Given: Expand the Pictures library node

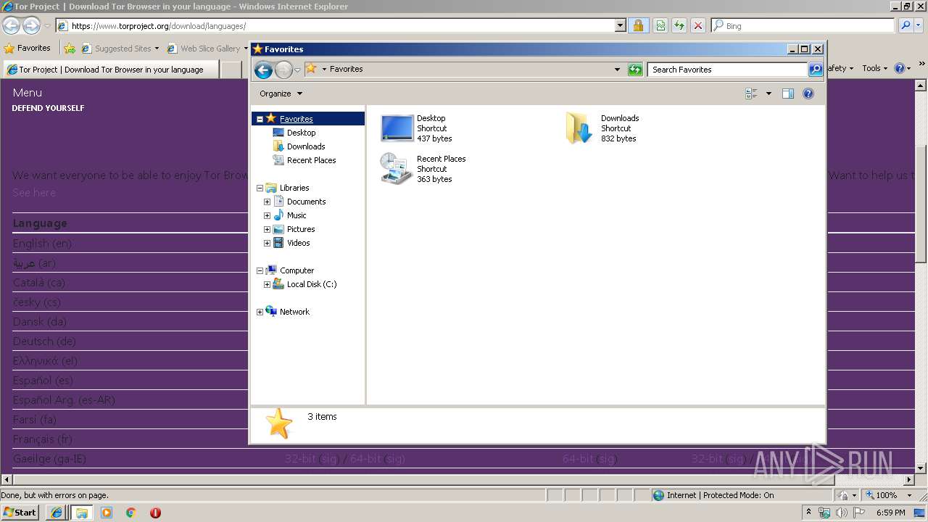Looking at the screenshot, I should tap(267, 229).
